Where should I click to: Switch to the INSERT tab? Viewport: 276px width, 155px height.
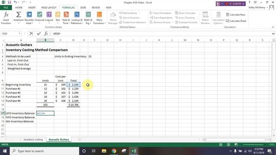tap(32, 8)
